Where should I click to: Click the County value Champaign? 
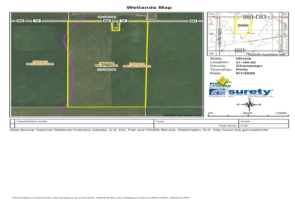tap(249, 66)
